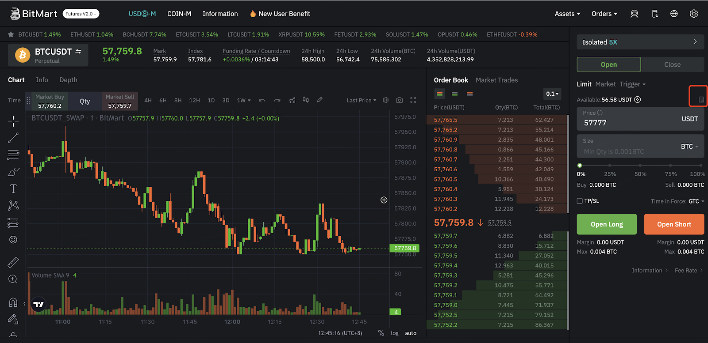This screenshot has width=708, height=343.
Task: Open the chart patterns tool
Action: pyautogui.click(x=13, y=205)
